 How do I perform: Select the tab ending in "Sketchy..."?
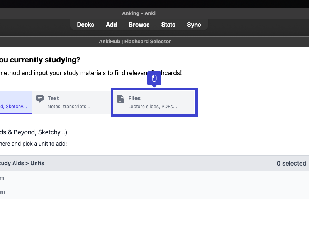15,102
